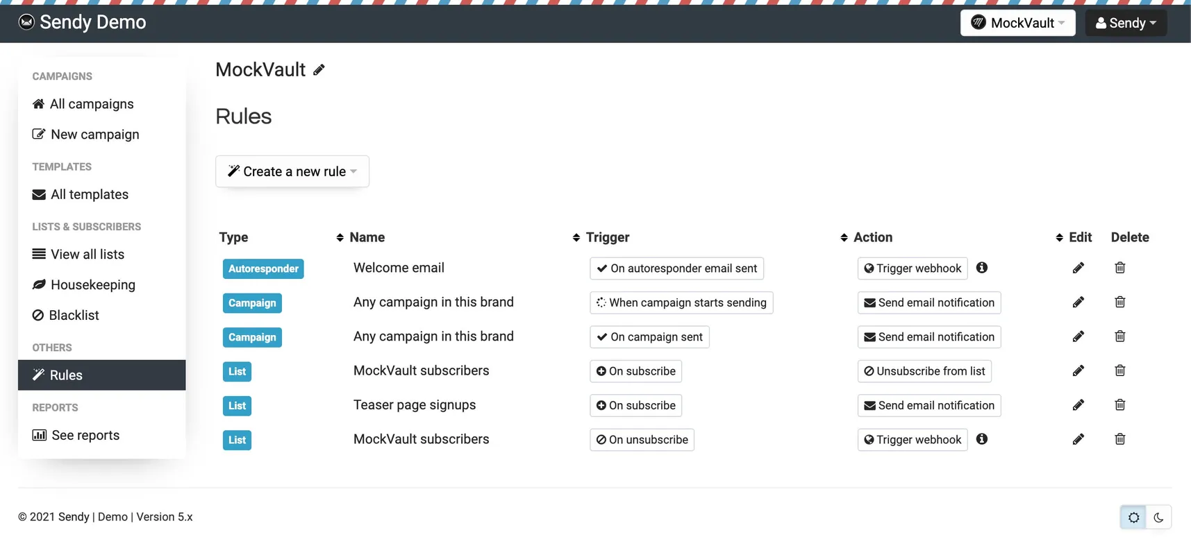Delete the Teaser page signups rule
This screenshot has height=555, width=1191.
tap(1119, 405)
